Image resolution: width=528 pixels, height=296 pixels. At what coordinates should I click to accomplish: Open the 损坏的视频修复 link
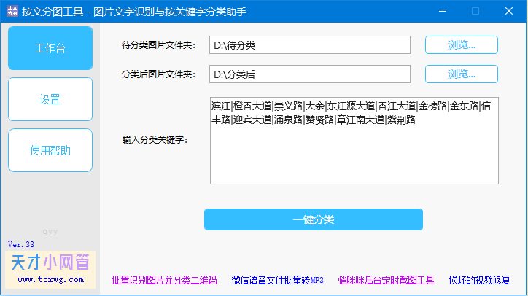click(x=479, y=280)
